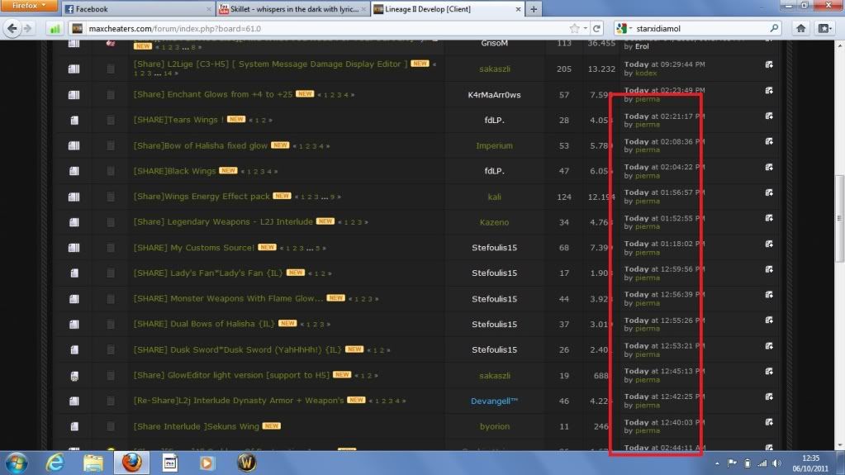Open the Wings Energy Effect pack thread

click(x=201, y=197)
